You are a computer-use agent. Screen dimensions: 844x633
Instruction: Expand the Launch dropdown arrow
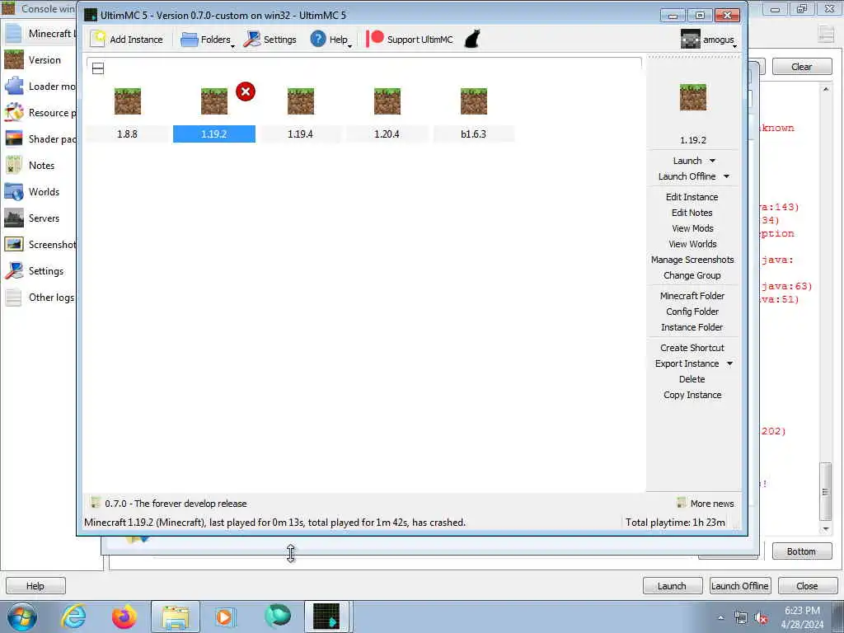click(x=713, y=161)
